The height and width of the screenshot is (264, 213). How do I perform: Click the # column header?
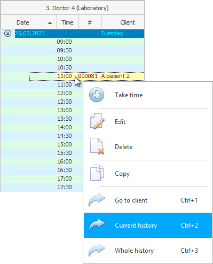click(x=90, y=22)
